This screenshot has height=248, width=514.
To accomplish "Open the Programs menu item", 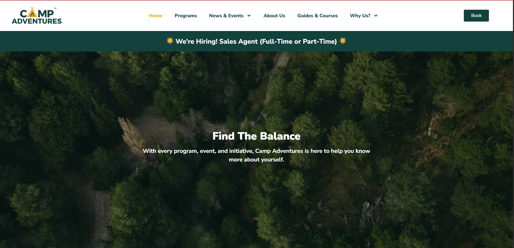I will click(x=186, y=16).
